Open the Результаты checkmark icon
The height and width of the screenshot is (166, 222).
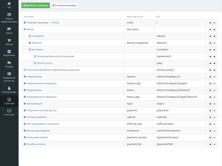click(9, 51)
